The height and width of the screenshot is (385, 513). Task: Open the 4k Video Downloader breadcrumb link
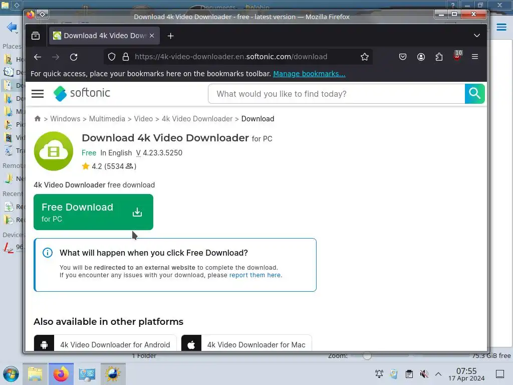(197, 119)
